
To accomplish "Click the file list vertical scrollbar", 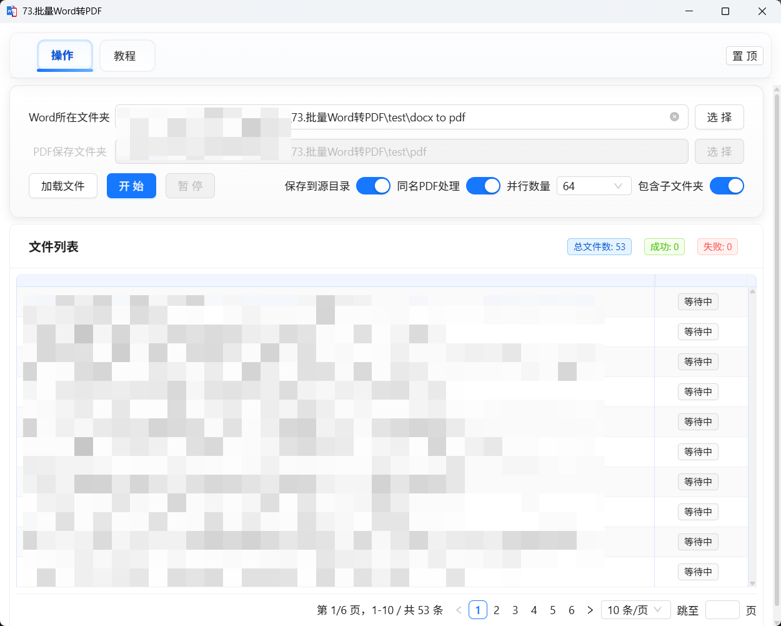I will click(752, 437).
